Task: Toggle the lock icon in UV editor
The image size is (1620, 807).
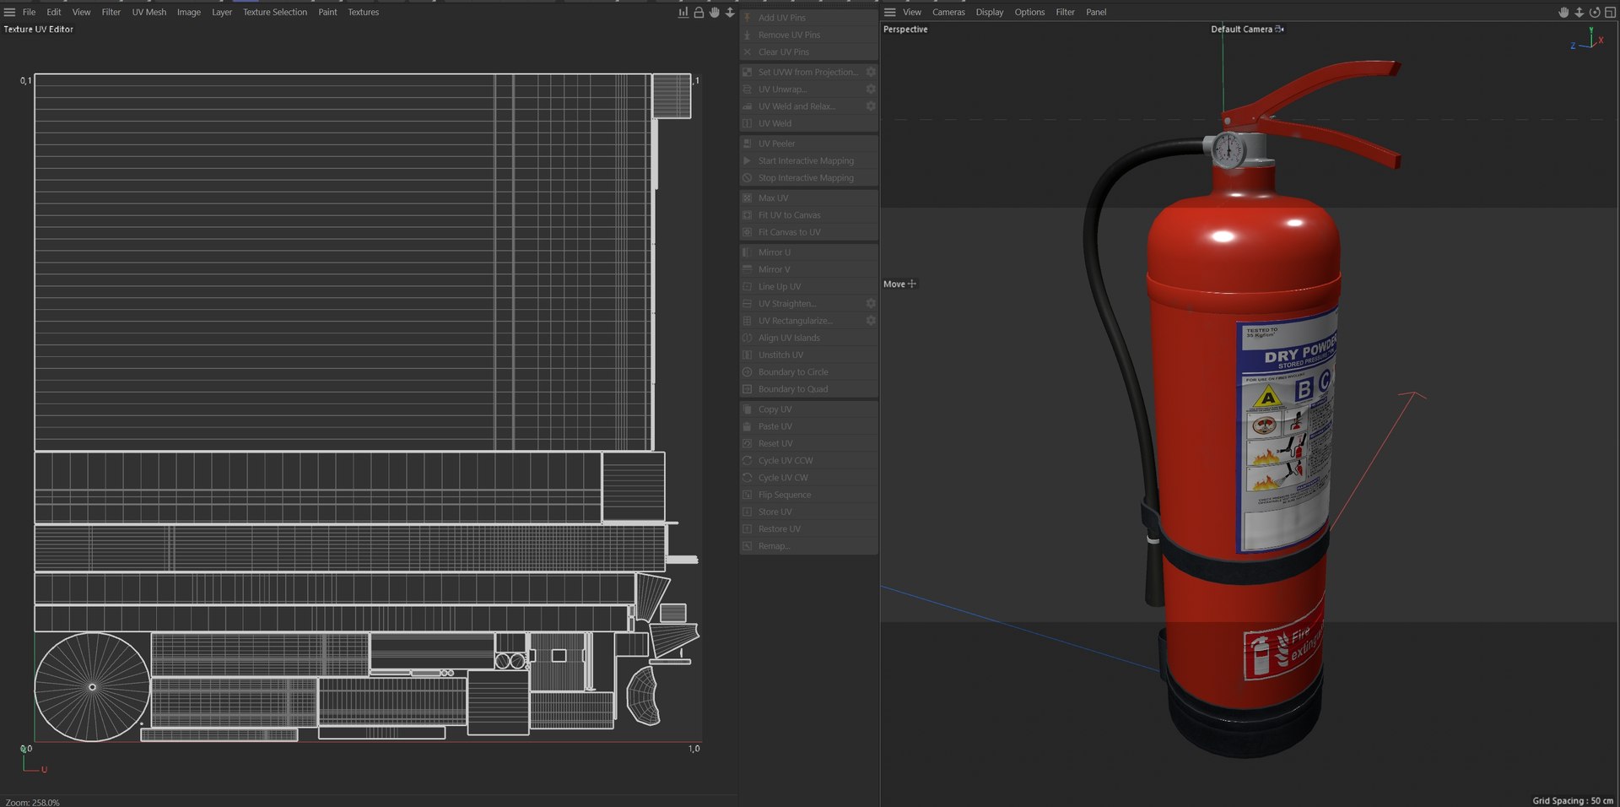Action: tap(699, 12)
